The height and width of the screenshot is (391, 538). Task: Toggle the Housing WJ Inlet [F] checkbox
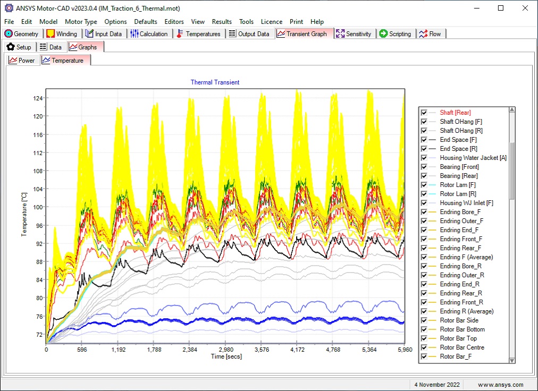(424, 203)
